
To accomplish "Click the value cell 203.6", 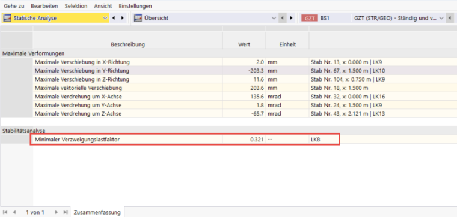I will (244, 88).
